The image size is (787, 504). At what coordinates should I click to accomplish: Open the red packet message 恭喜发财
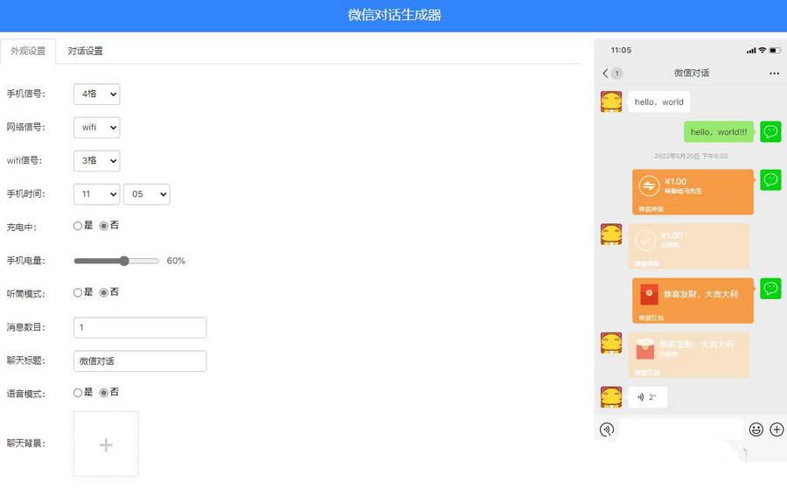coord(693,301)
